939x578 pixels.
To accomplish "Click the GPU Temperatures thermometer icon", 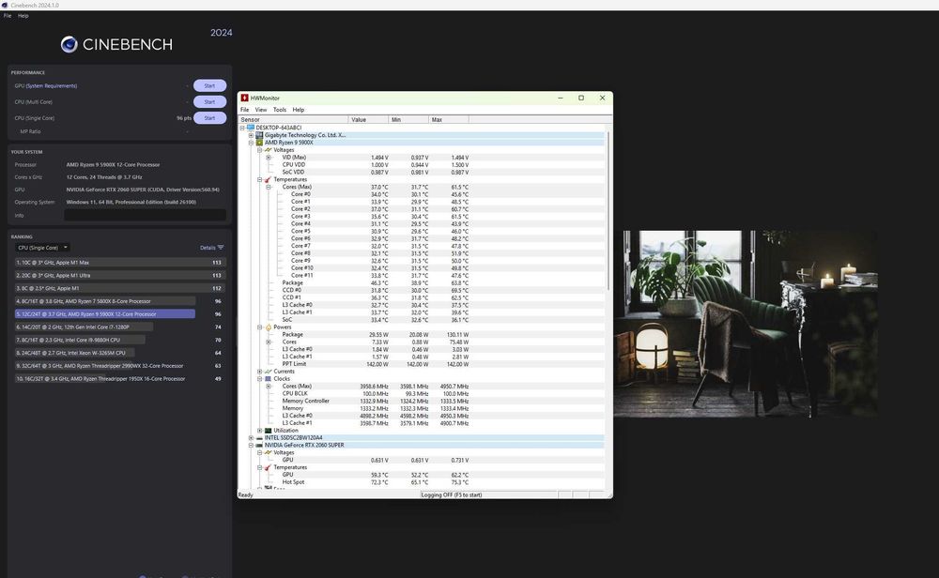I will pos(268,467).
